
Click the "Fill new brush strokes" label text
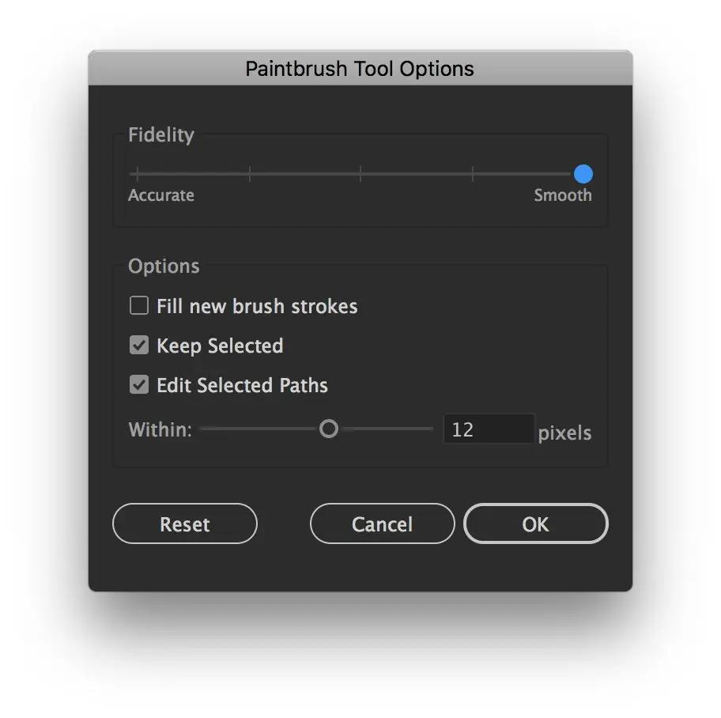(x=257, y=307)
